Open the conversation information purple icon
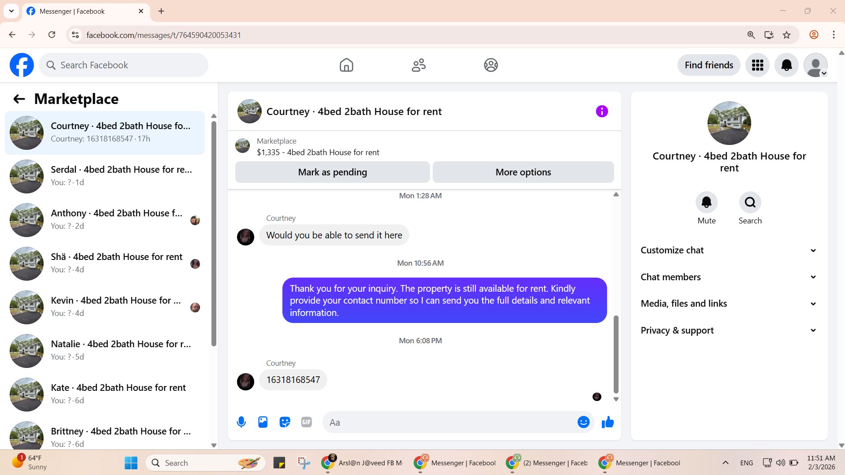This screenshot has height=475, width=845. point(602,111)
